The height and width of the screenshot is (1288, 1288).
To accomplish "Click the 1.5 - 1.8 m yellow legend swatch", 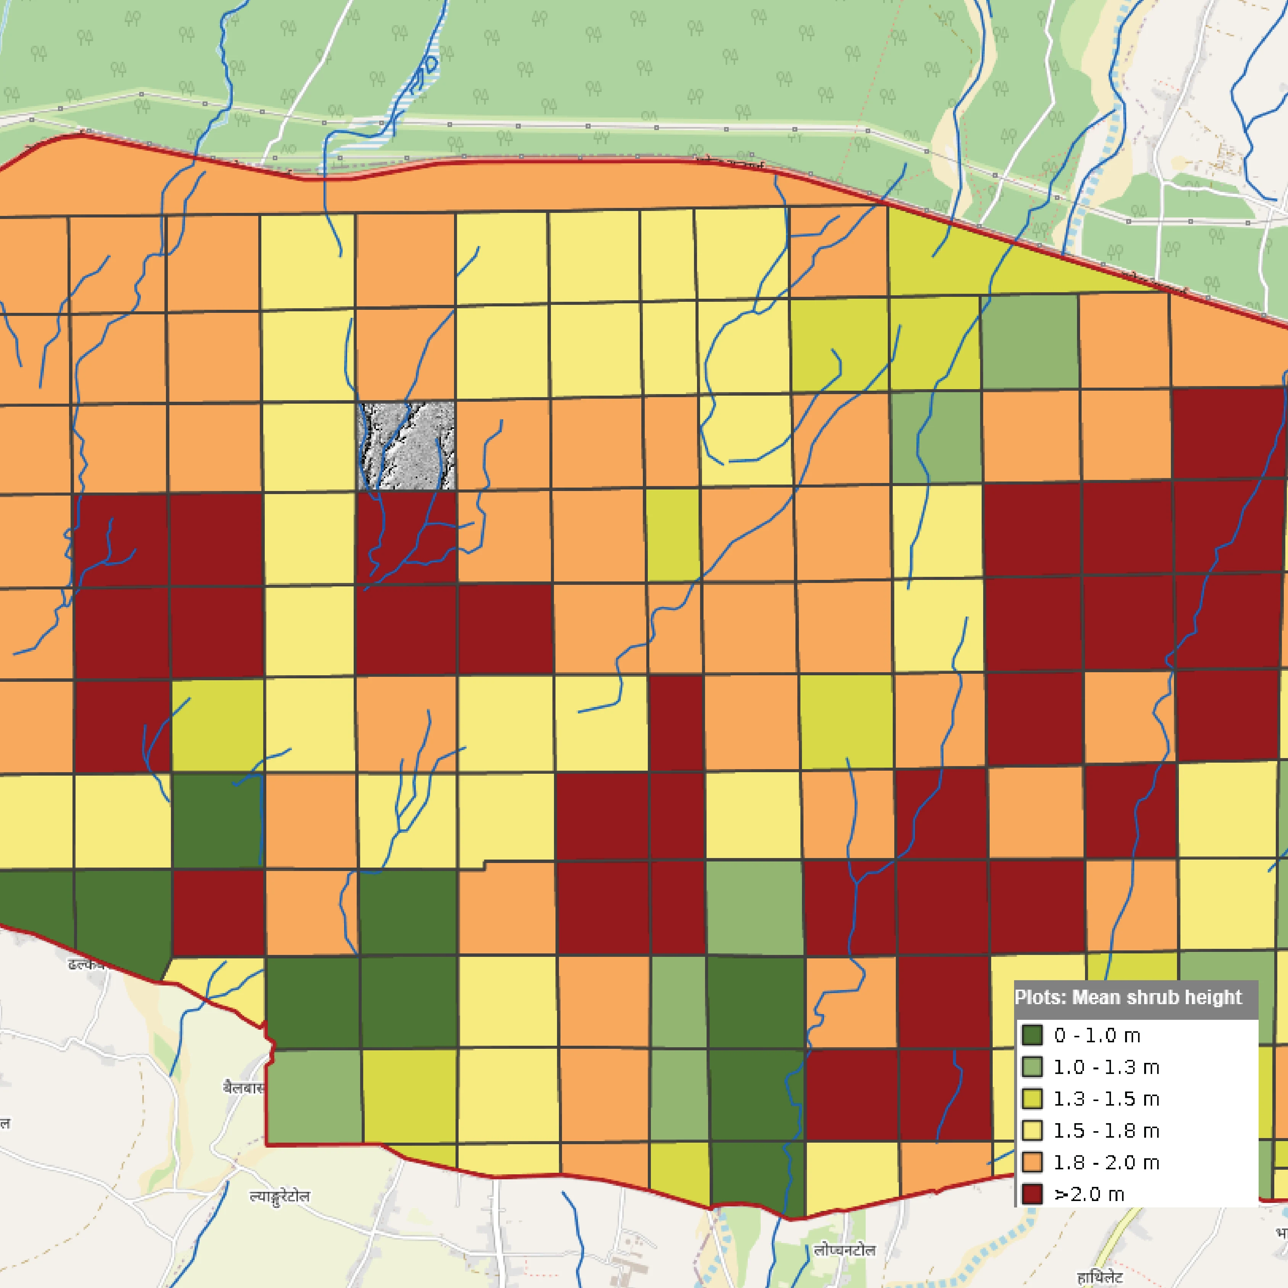I will pyautogui.click(x=1032, y=1131).
